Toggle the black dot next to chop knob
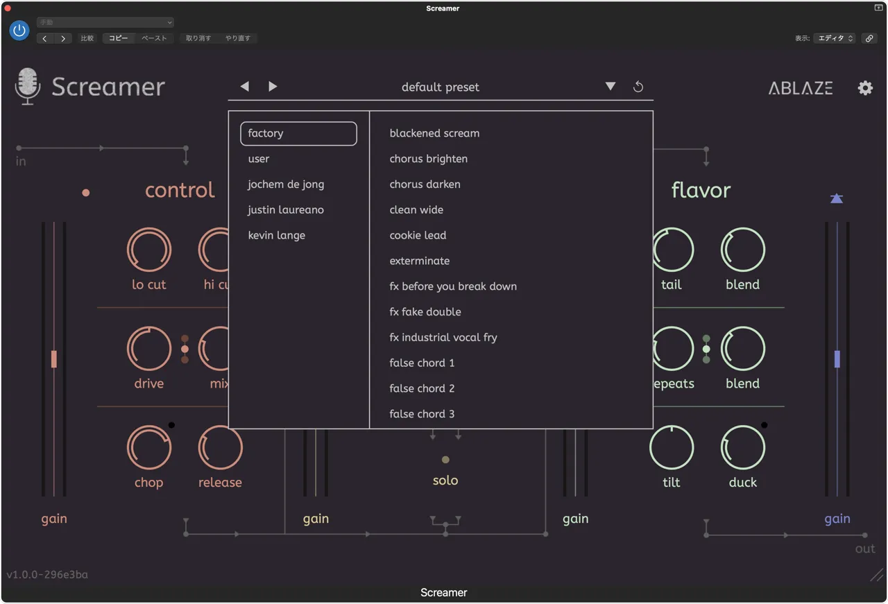This screenshot has width=888, height=604. [x=171, y=425]
